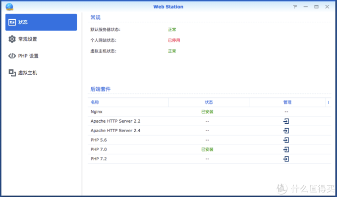Select the 状态 sidebar tab
This screenshot has width=337, height=197.
[41, 22]
